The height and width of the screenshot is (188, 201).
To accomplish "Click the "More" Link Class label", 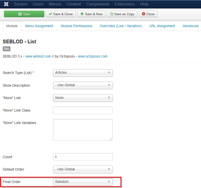I will pos(16,110).
